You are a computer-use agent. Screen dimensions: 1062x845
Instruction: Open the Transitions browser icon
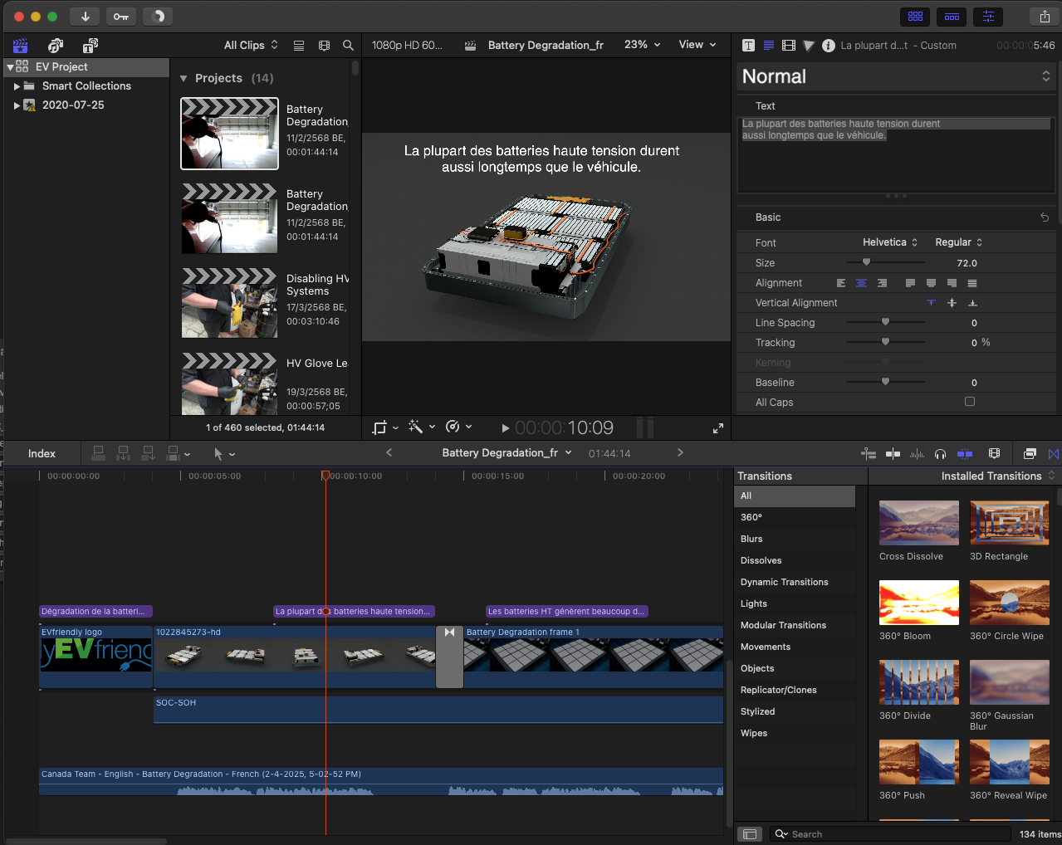[1054, 454]
